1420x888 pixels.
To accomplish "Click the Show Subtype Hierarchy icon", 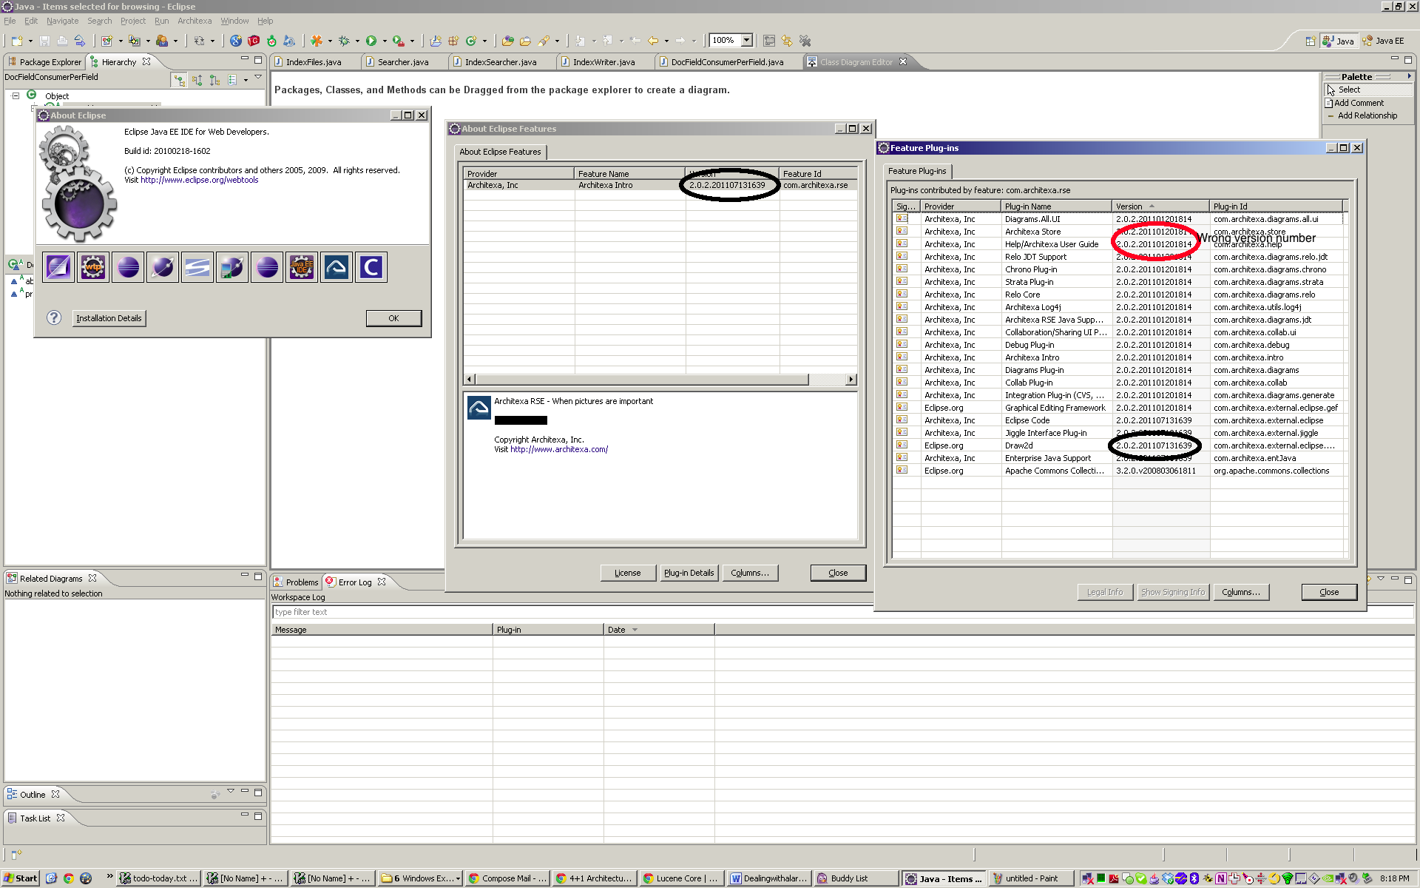I will 214,80.
